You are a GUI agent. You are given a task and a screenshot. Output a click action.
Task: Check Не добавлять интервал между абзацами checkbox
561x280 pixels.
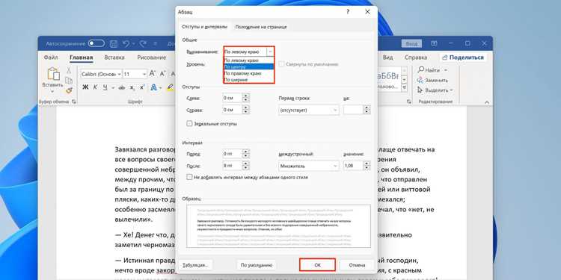[x=189, y=177]
